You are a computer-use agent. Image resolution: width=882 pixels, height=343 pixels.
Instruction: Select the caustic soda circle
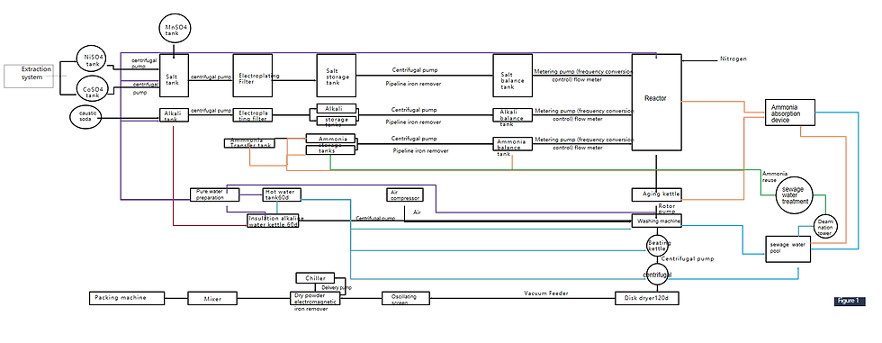click(x=86, y=116)
